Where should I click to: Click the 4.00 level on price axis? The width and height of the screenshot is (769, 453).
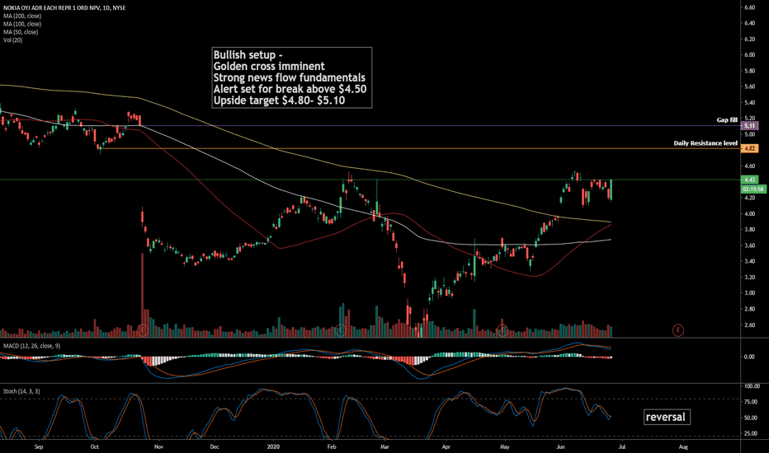pyautogui.click(x=749, y=213)
